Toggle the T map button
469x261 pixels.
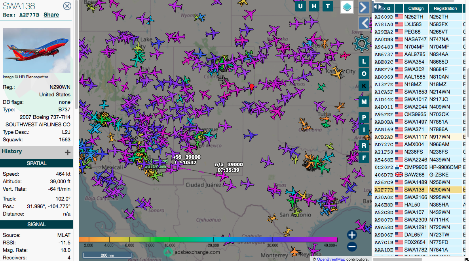point(328,6)
